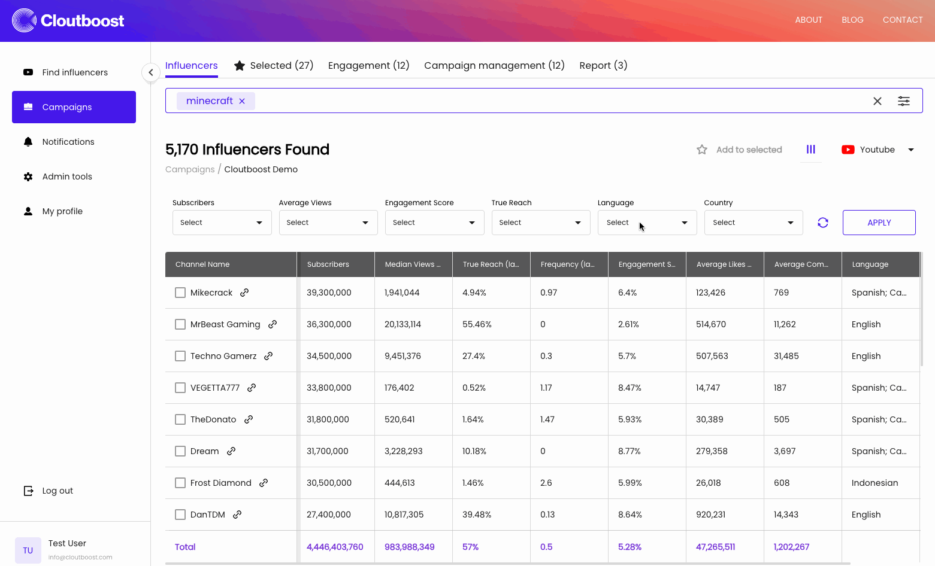Expand the True Reach filter dropdown
This screenshot has width=935, height=566.
point(541,223)
